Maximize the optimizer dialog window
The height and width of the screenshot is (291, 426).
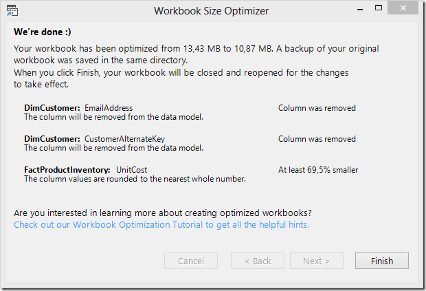click(x=379, y=8)
